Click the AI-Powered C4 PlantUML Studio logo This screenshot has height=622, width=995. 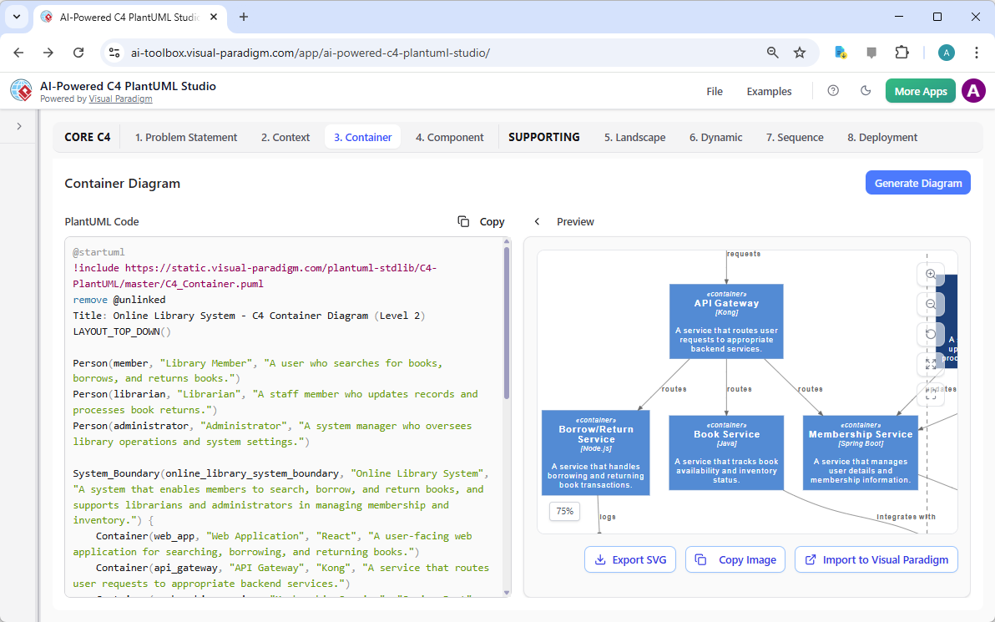tap(20, 90)
